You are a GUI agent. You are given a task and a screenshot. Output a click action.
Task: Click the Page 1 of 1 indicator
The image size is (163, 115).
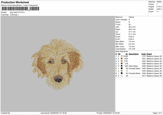[157, 113]
